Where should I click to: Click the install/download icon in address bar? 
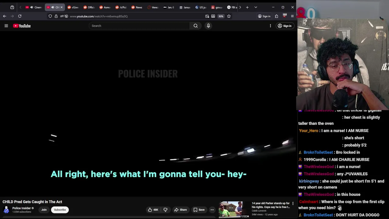[x=213, y=16]
